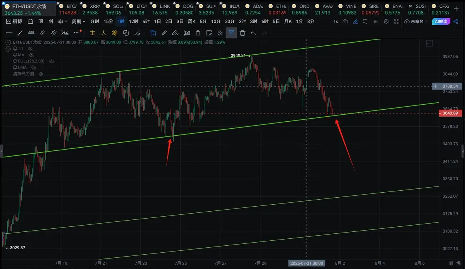Click the note edit icon
The width and height of the screenshot is (465, 269).
click(209, 33)
